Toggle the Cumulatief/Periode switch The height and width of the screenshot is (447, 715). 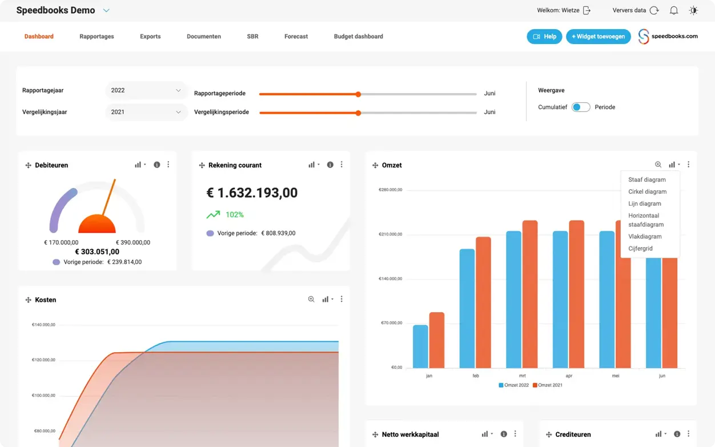click(x=581, y=107)
